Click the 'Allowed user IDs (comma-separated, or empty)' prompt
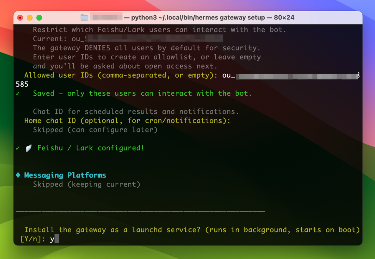This screenshot has height=259, width=375. click(121, 75)
